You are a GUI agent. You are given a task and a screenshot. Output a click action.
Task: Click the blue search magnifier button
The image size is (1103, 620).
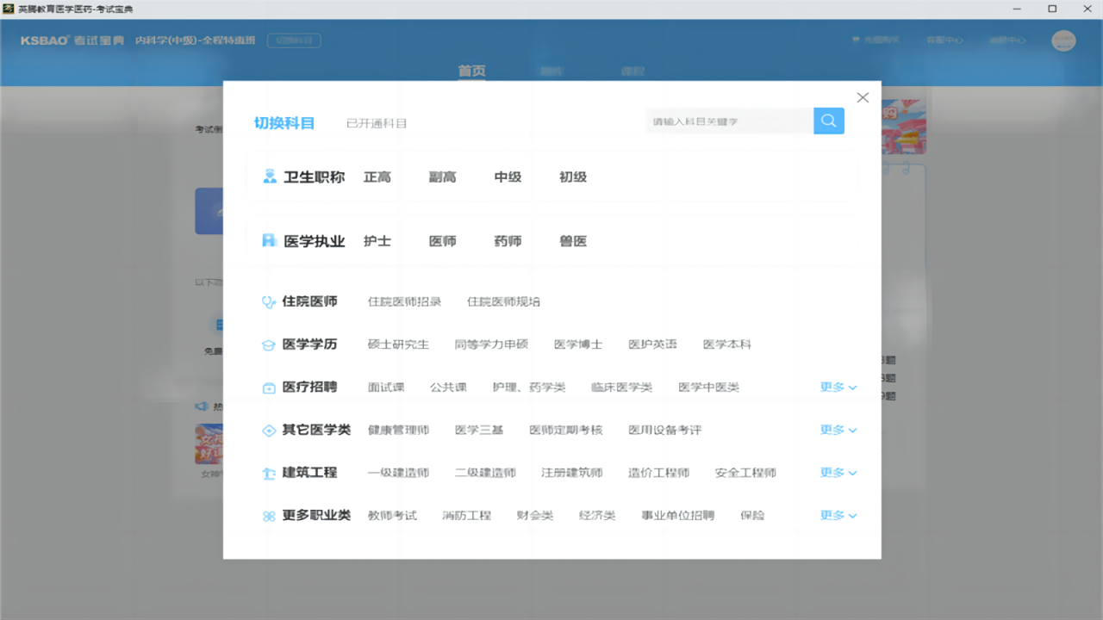pyautogui.click(x=828, y=121)
